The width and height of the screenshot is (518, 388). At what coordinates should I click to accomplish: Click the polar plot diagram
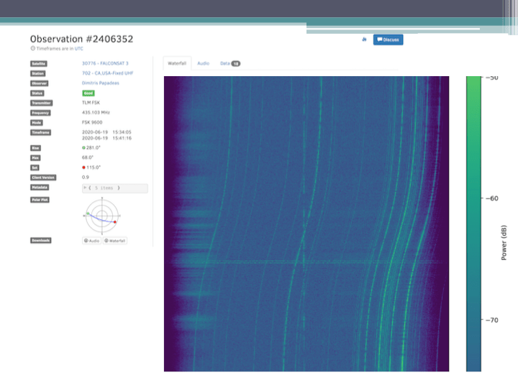[101, 214]
